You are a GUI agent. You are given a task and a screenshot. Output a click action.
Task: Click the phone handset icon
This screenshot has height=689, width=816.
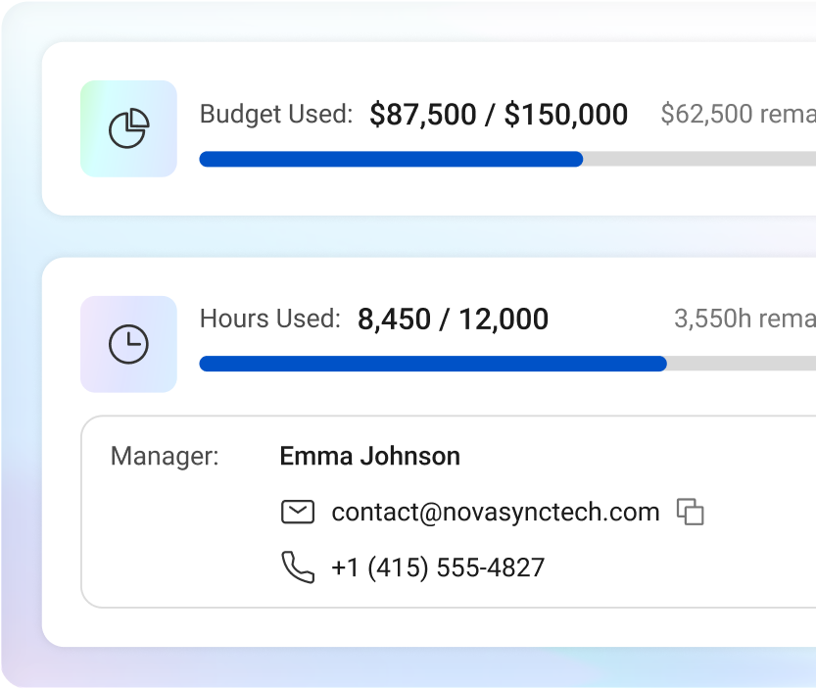tap(298, 567)
